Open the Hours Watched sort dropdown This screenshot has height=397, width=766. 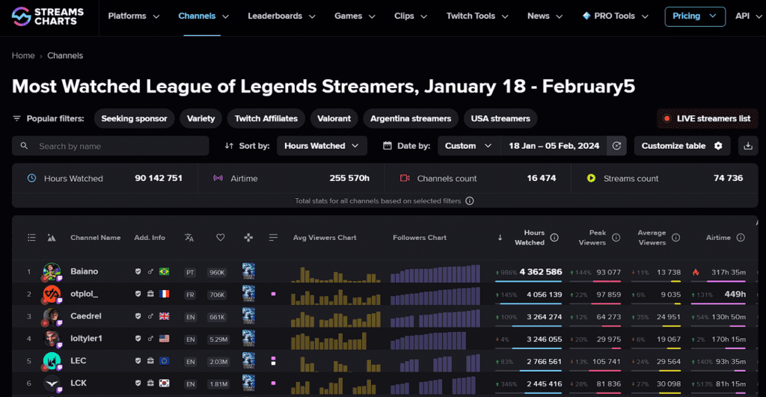(x=322, y=146)
